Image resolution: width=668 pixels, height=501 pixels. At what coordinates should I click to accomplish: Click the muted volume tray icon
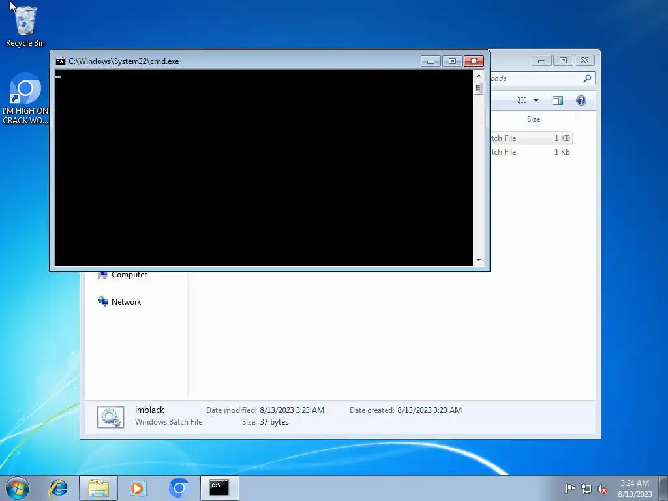[x=602, y=489]
